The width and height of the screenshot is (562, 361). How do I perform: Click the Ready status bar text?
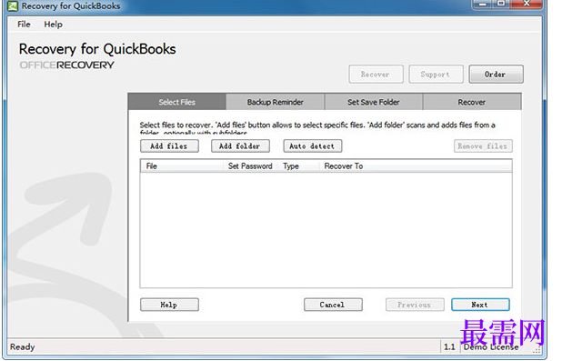point(22,347)
